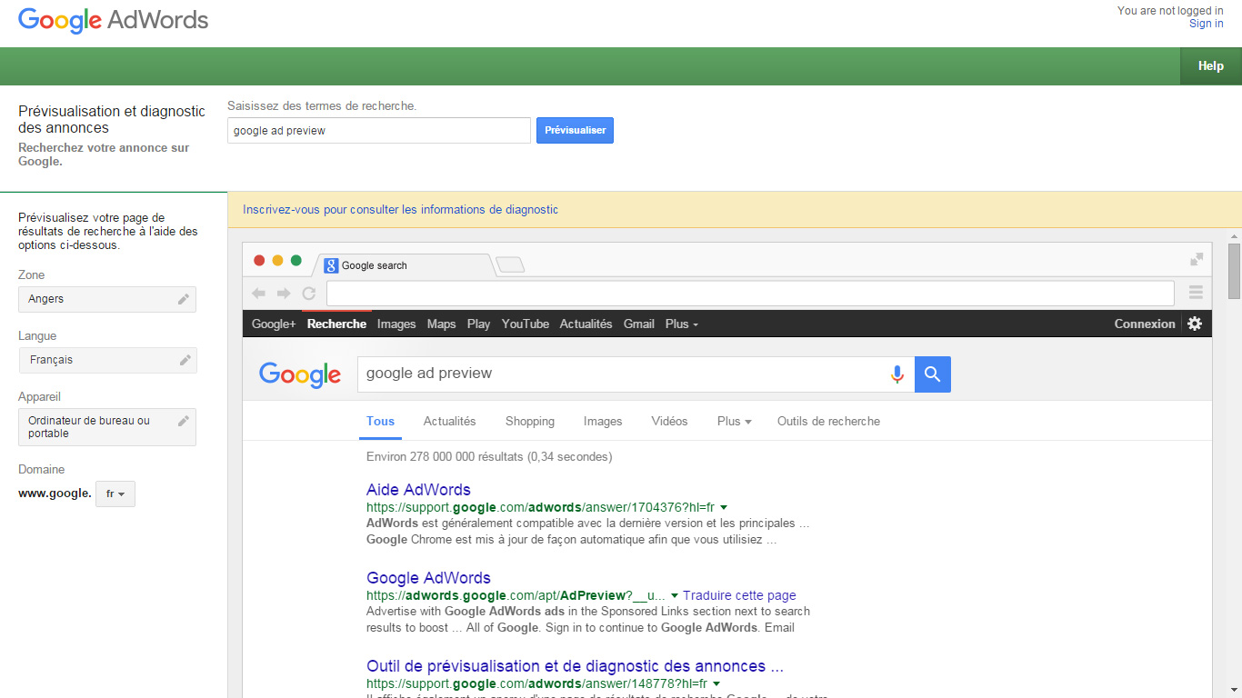Click the preview browser address bar

750,293
